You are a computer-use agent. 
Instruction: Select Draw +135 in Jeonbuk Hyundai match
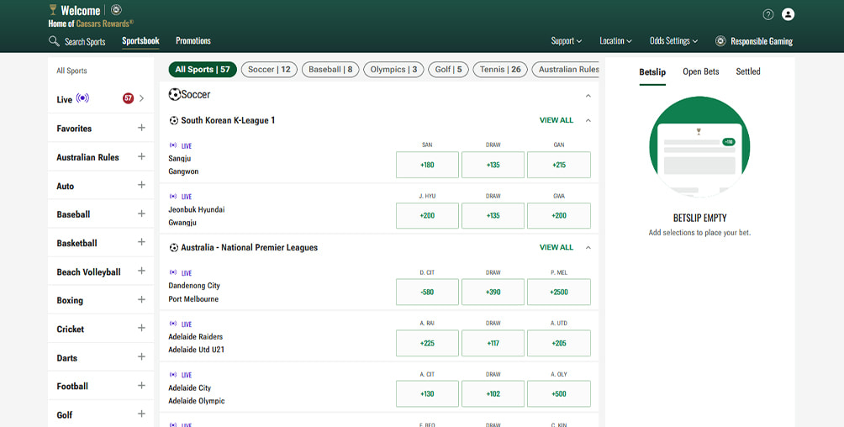493,215
